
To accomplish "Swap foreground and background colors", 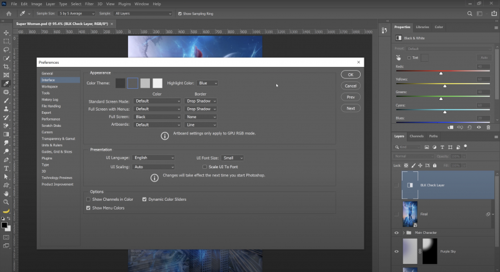I will 9,219.
